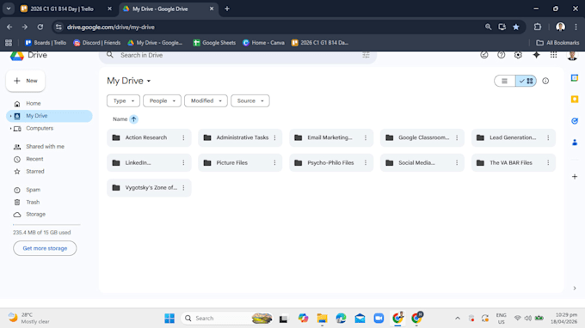Open the Source filter dropdown
The width and height of the screenshot is (585, 328).
coord(250,101)
